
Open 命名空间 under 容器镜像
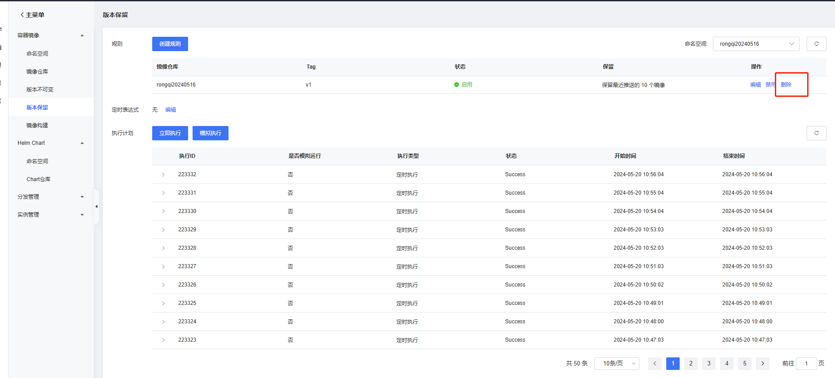point(37,53)
